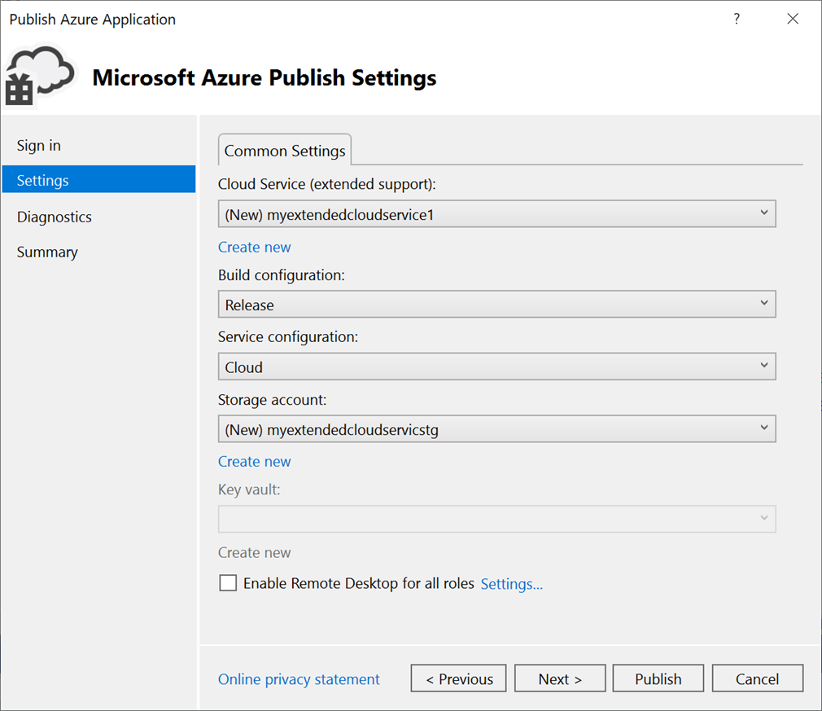Switch to the Summary section
The width and height of the screenshot is (822, 711).
coord(46,252)
